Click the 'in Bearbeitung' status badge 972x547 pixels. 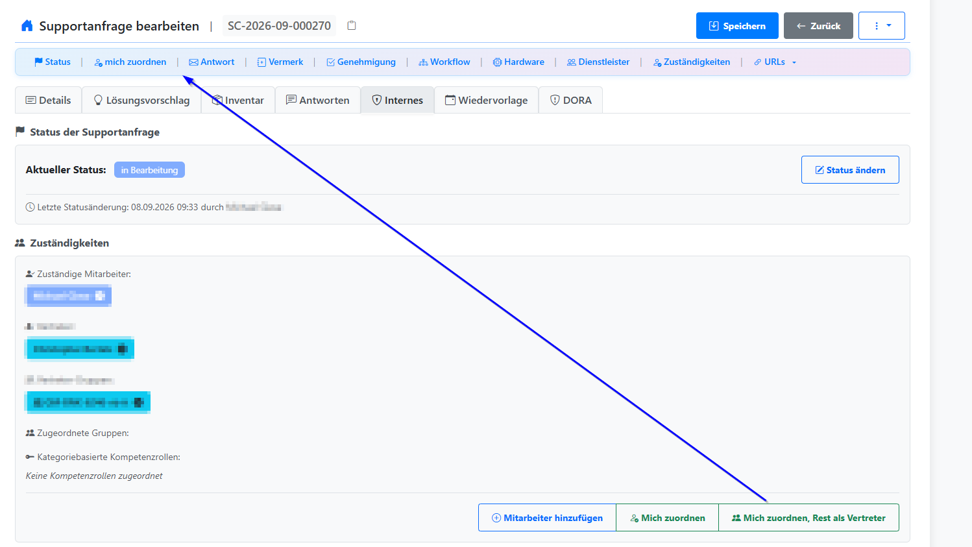click(149, 170)
